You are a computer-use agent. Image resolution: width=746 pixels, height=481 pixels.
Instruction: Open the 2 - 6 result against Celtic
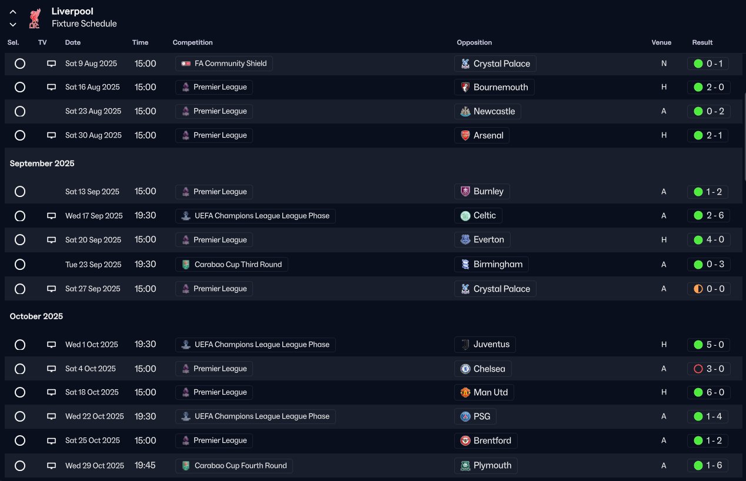pos(714,216)
